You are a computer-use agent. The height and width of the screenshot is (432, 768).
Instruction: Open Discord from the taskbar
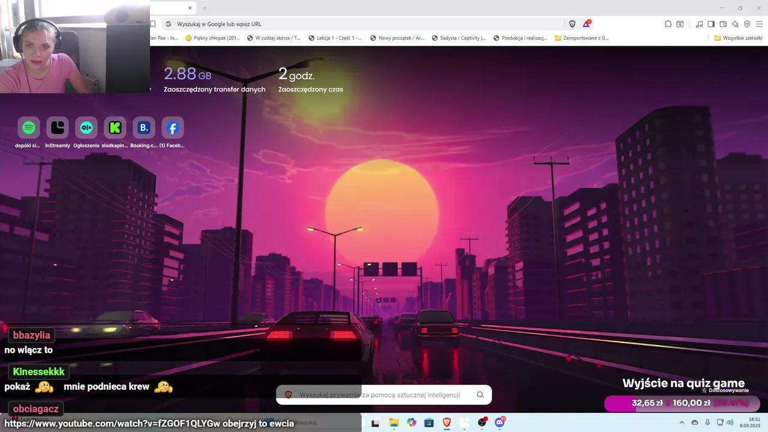[500, 422]
